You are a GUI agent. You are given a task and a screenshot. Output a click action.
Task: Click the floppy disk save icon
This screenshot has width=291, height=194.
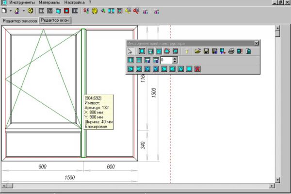click(x=206, y=51)
